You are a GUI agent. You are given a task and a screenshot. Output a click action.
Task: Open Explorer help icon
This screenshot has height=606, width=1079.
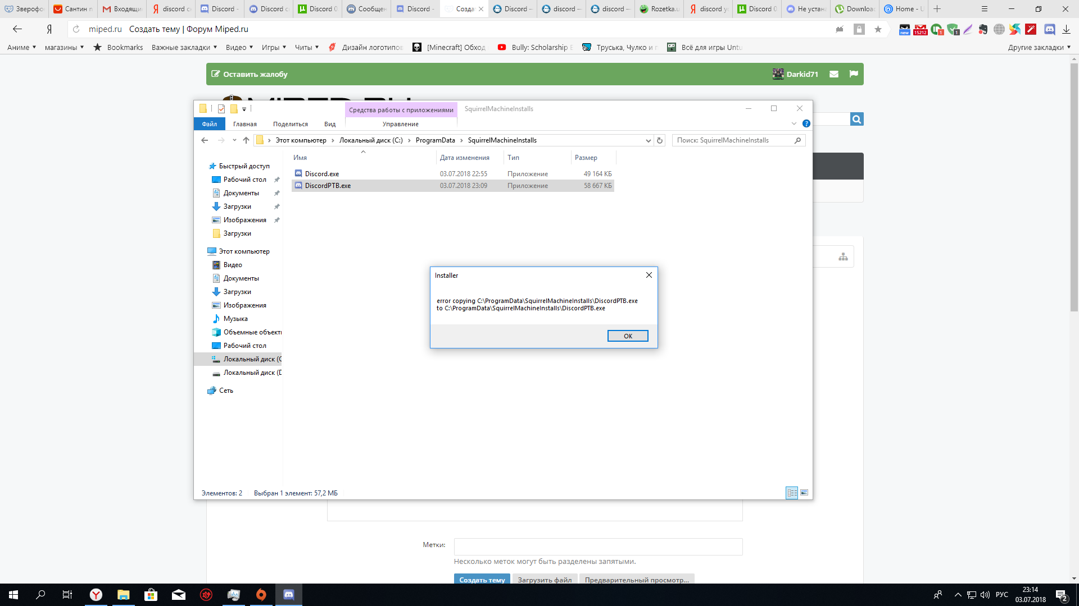(806, 123)
